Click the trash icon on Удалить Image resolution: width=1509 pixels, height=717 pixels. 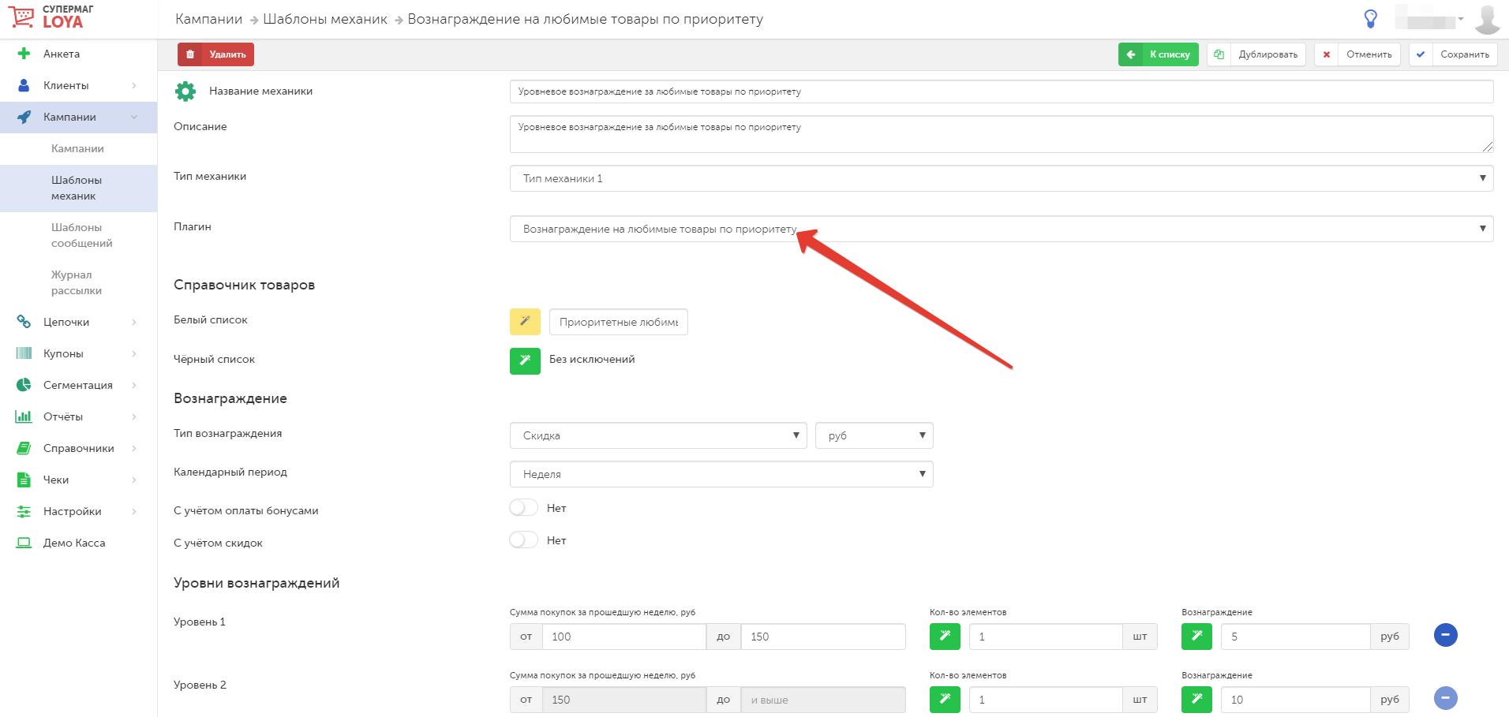pos(190,54)
